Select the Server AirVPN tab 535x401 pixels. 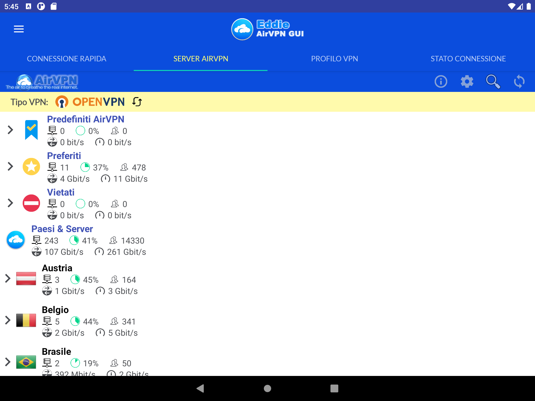pyautogui.click(x=201, y=59)
